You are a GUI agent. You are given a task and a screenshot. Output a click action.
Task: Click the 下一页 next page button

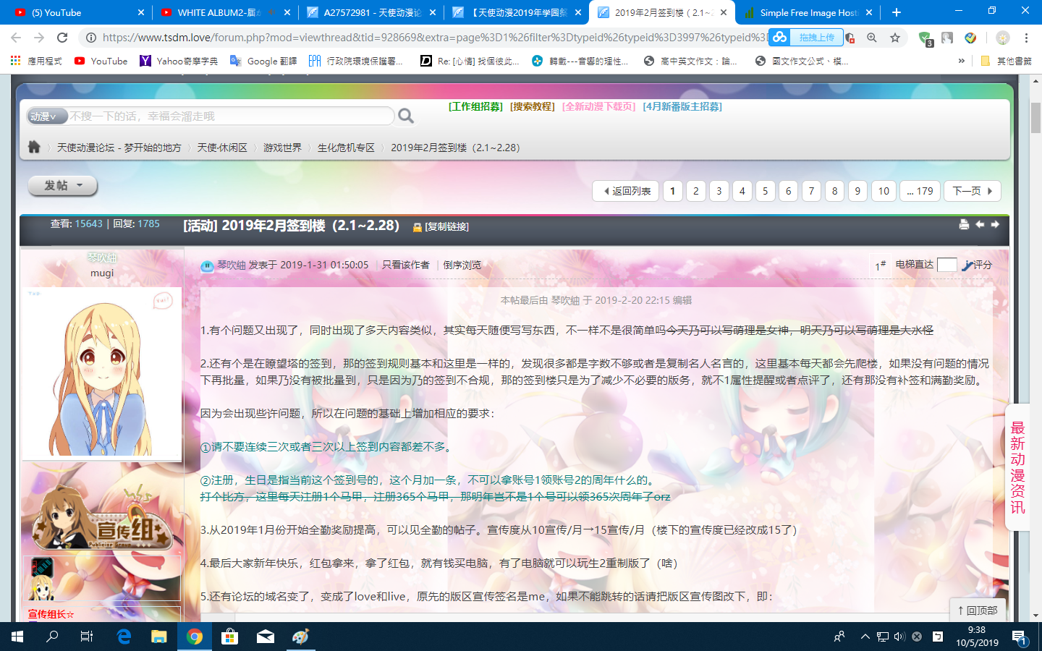(972, 191)
